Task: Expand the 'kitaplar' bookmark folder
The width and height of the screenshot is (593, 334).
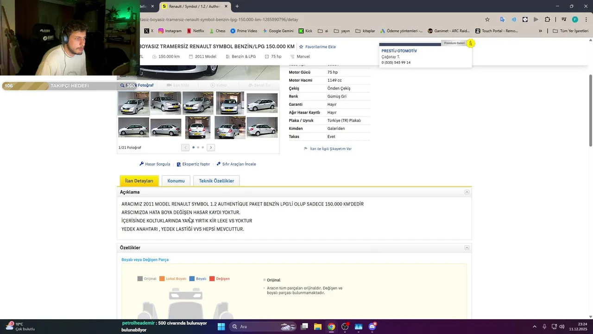Action: click(365, 31)
